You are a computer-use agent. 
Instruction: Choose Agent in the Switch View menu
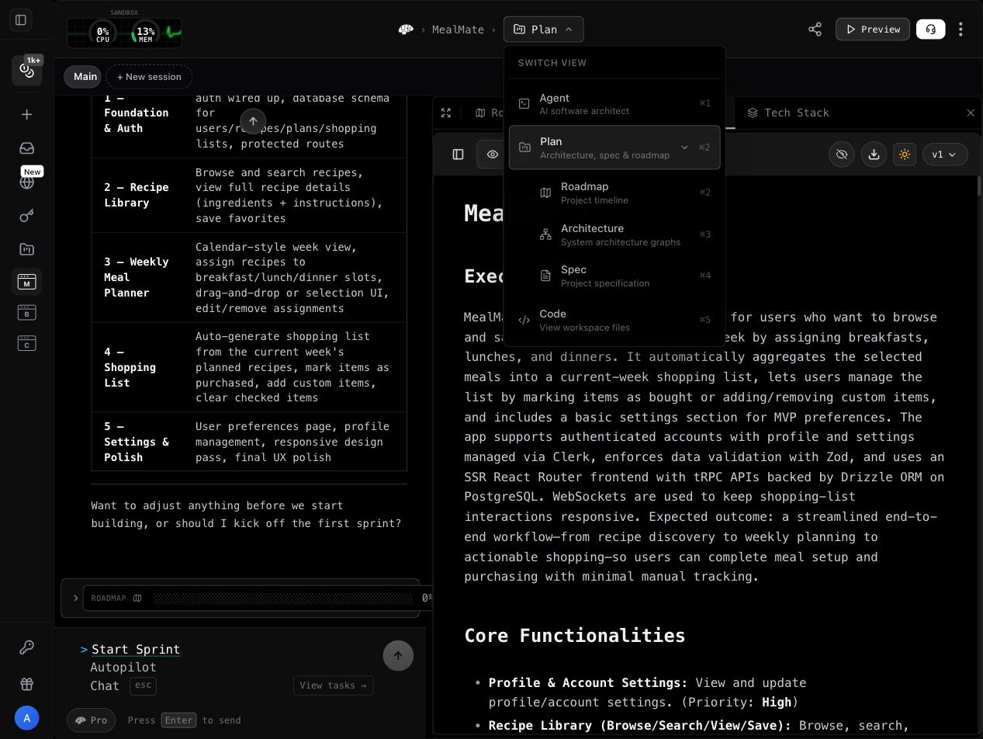pyautogui.click(x=614, y=104)
